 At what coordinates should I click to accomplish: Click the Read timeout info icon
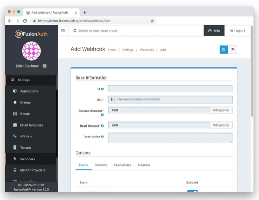coord(102,126)
